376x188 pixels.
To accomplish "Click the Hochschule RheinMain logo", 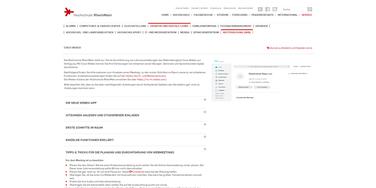I will tap(88, 12).
